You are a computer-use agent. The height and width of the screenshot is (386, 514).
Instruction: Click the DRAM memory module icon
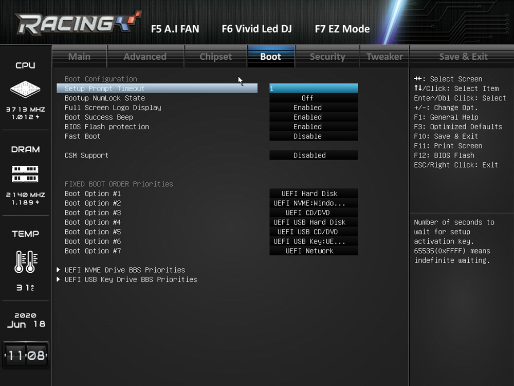pyautogui.click(x=25, y=173)
